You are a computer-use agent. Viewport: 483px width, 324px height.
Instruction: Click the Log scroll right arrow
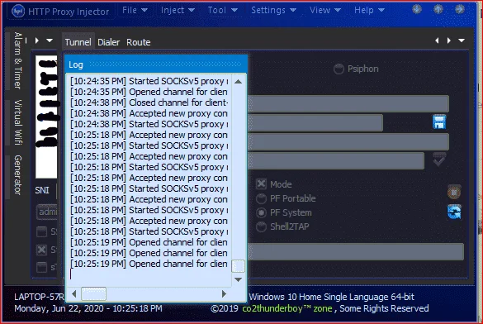click(x=224, y=293)
